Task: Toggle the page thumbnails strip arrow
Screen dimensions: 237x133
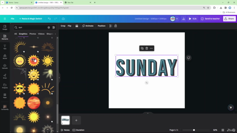Action: [x=148, y=113]
